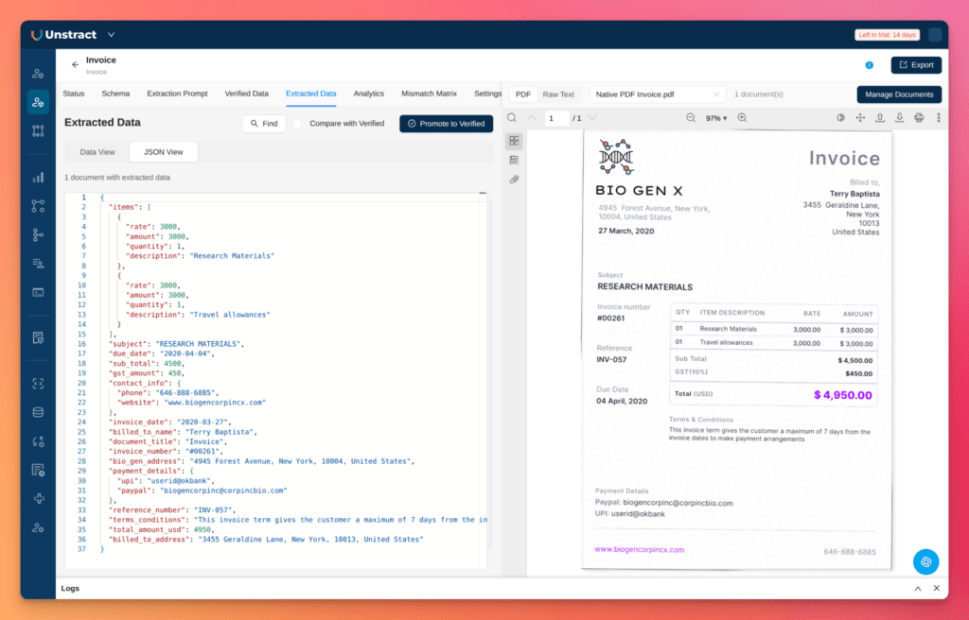The width and height of the screenshot is (969, 620).
Task: Show PDF attachments paperclip panel
Action: pyautogui.click(x=514, y=180)
